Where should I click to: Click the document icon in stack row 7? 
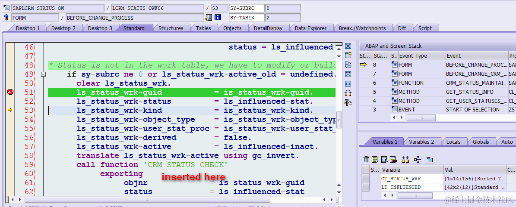pyautogui.click(x=394, y=74)
